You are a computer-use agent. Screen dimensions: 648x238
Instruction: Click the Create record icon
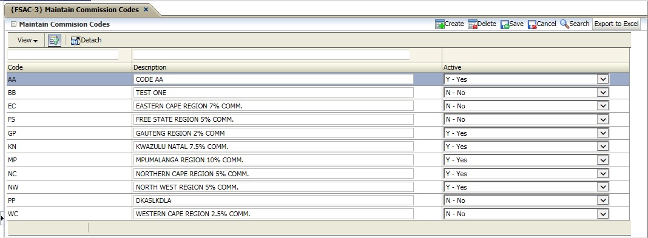pos(440,24)
